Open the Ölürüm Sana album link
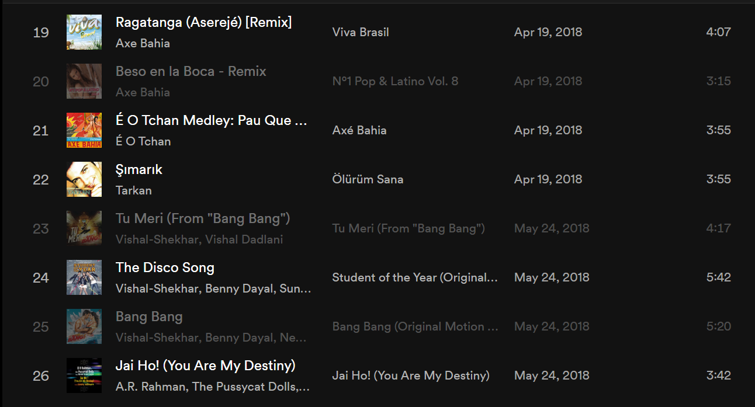The image size is (755, 407). (x=368, y=179)
